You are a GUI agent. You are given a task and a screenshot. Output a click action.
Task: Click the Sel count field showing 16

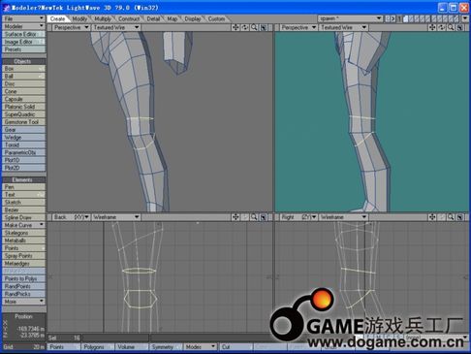tap(64, 338)
